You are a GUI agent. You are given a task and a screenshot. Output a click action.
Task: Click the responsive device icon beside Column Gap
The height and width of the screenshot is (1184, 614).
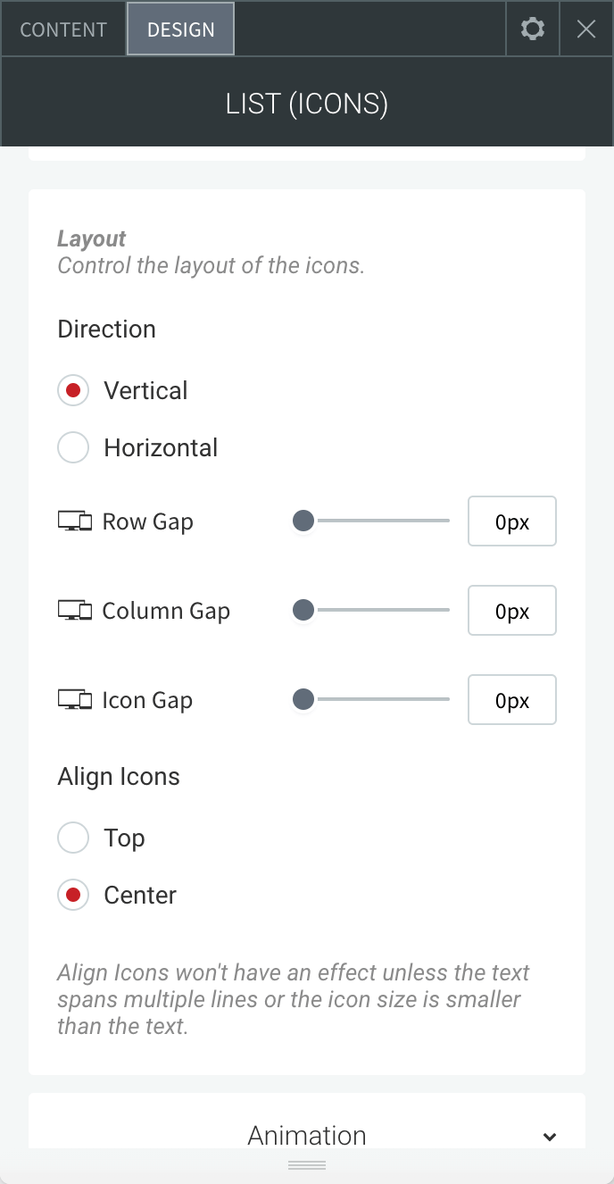75,611
